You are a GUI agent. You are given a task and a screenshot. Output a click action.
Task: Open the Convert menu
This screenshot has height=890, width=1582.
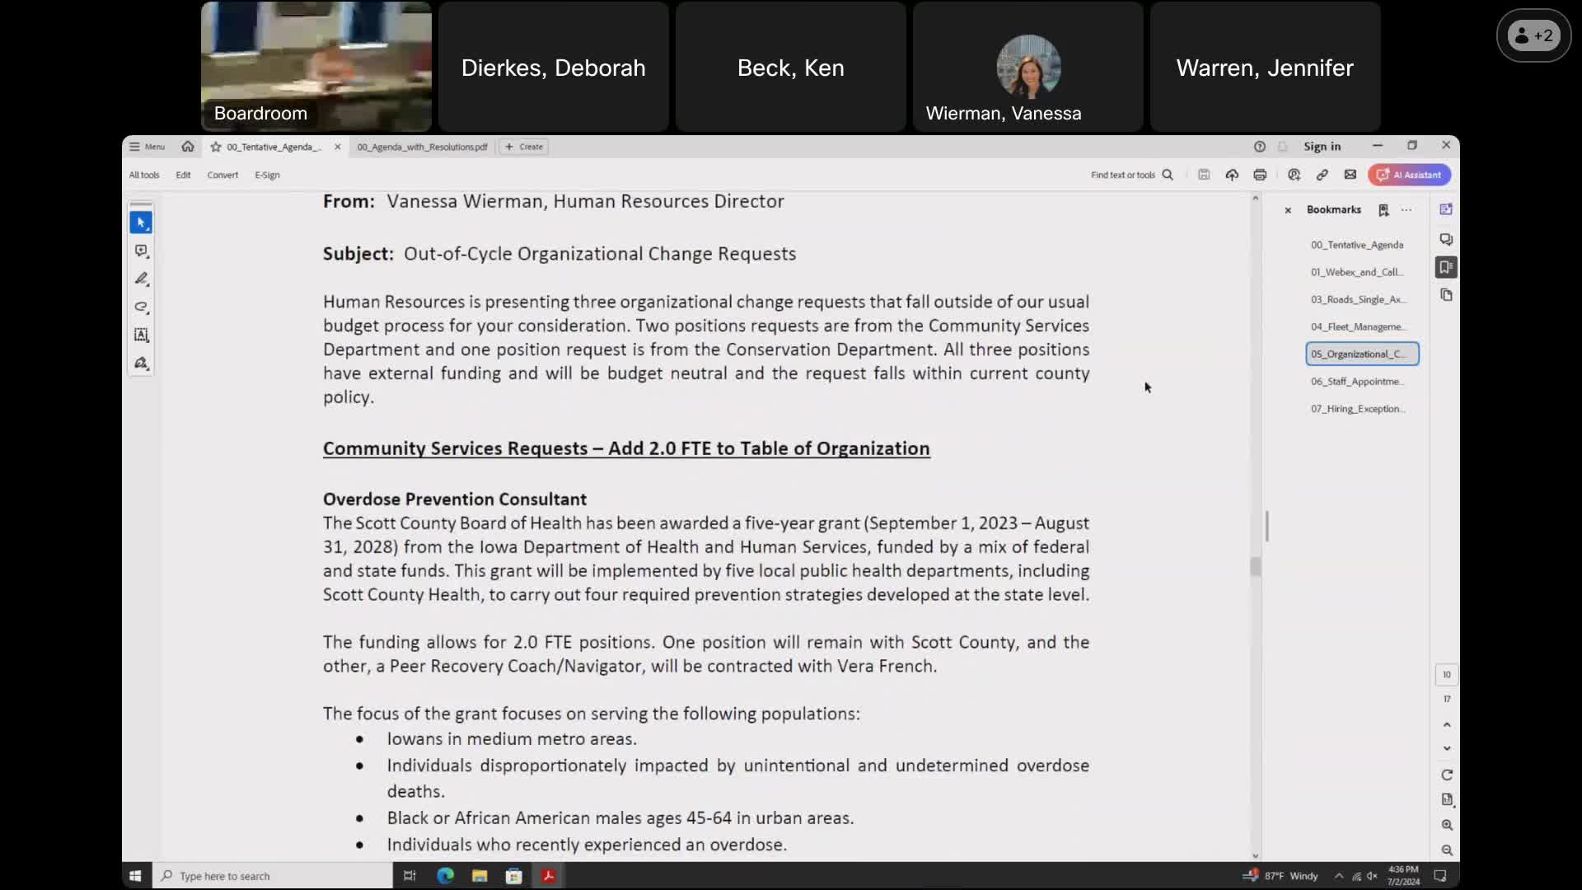(222, 175)
